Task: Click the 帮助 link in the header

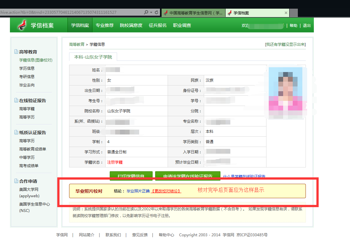Action: [293, 26]
